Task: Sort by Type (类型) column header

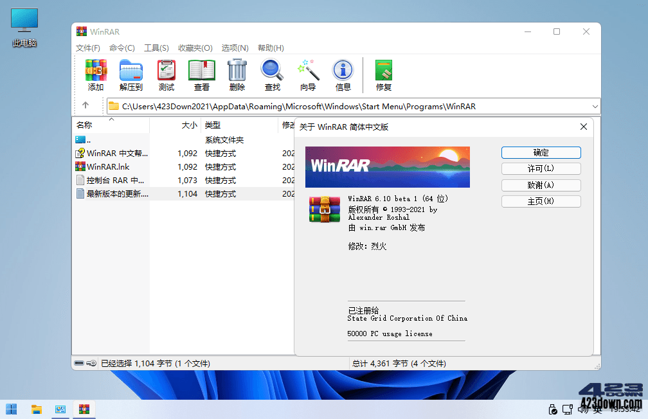Action: click(x=240, y=125)
